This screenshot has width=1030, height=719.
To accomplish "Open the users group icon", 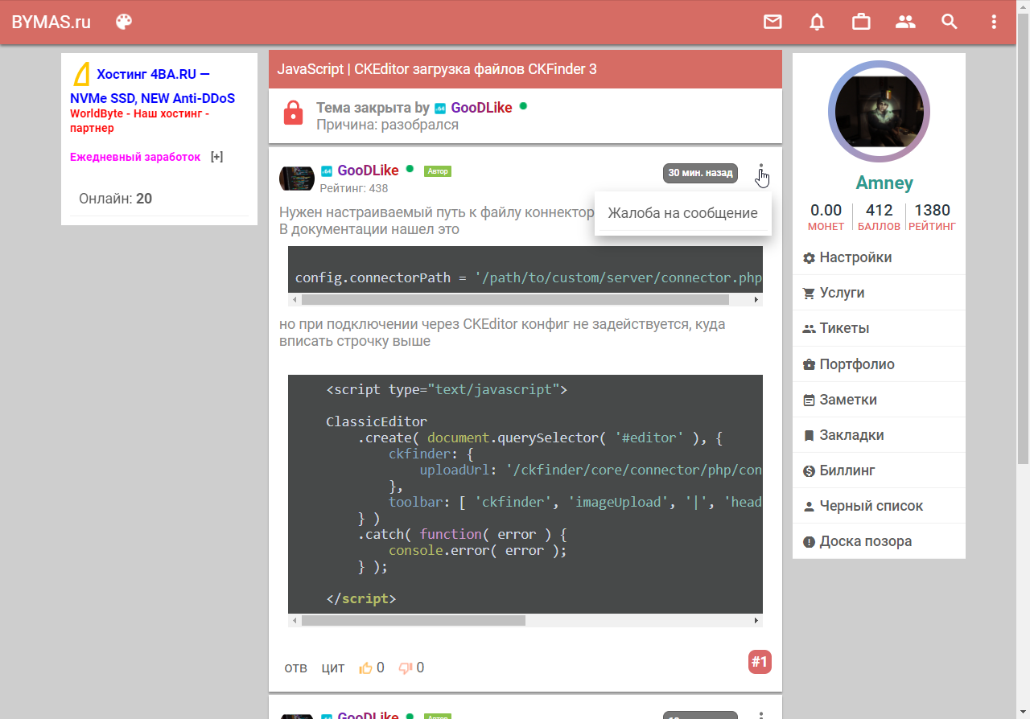I will coord(905,22).
